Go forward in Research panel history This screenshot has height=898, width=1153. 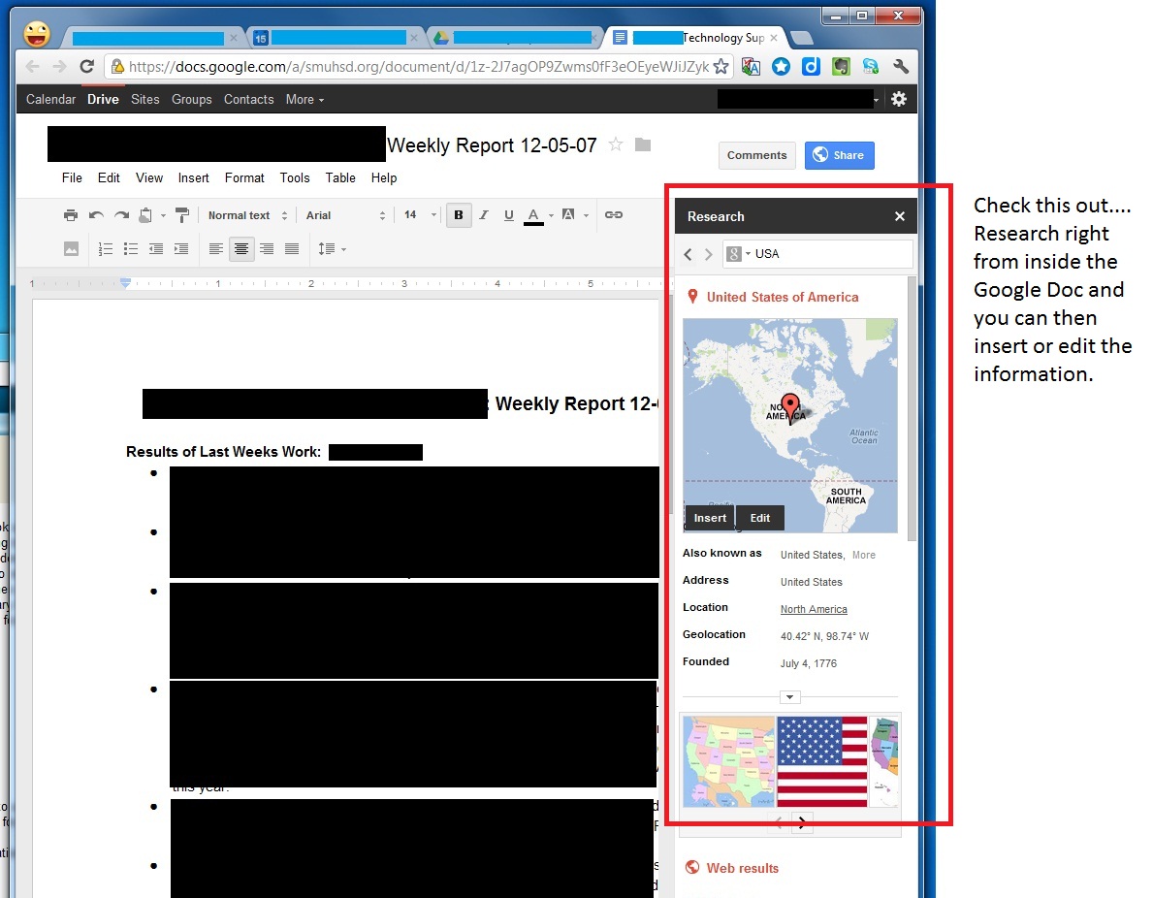(708, 254)
